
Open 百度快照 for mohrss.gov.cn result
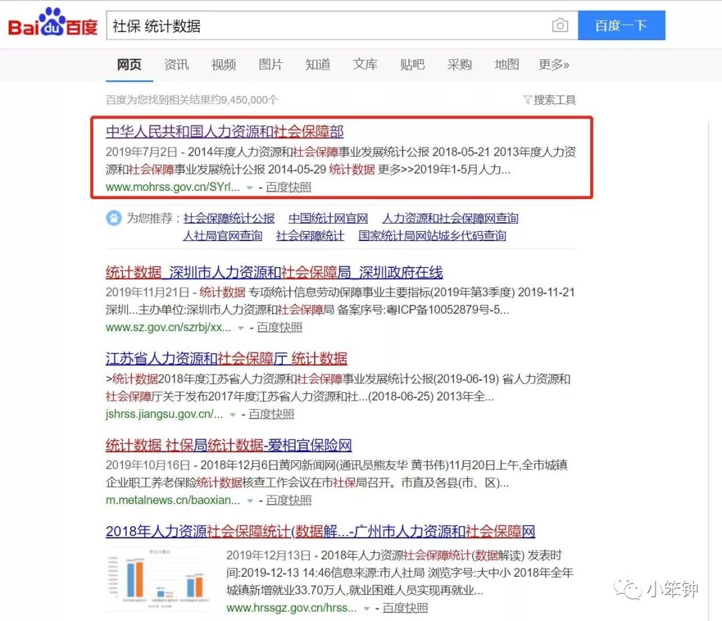coord(288,187)
